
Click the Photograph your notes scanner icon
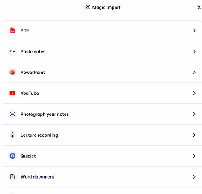pyautogui.click(x=12, y=114)
